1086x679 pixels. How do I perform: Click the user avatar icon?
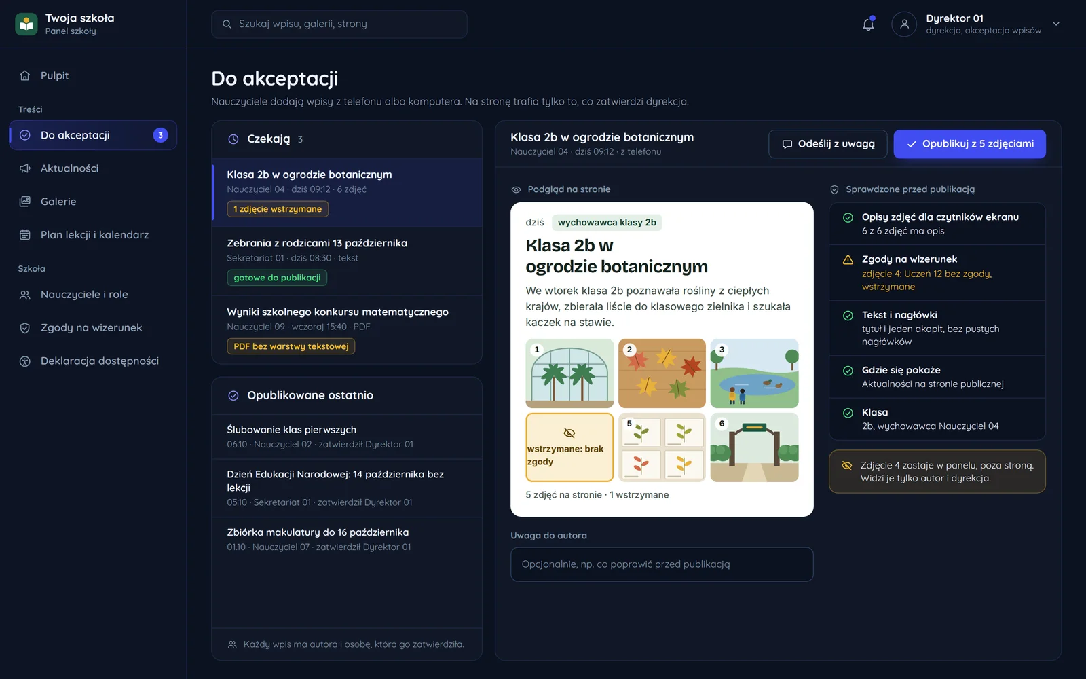click(x=904, y=24)
